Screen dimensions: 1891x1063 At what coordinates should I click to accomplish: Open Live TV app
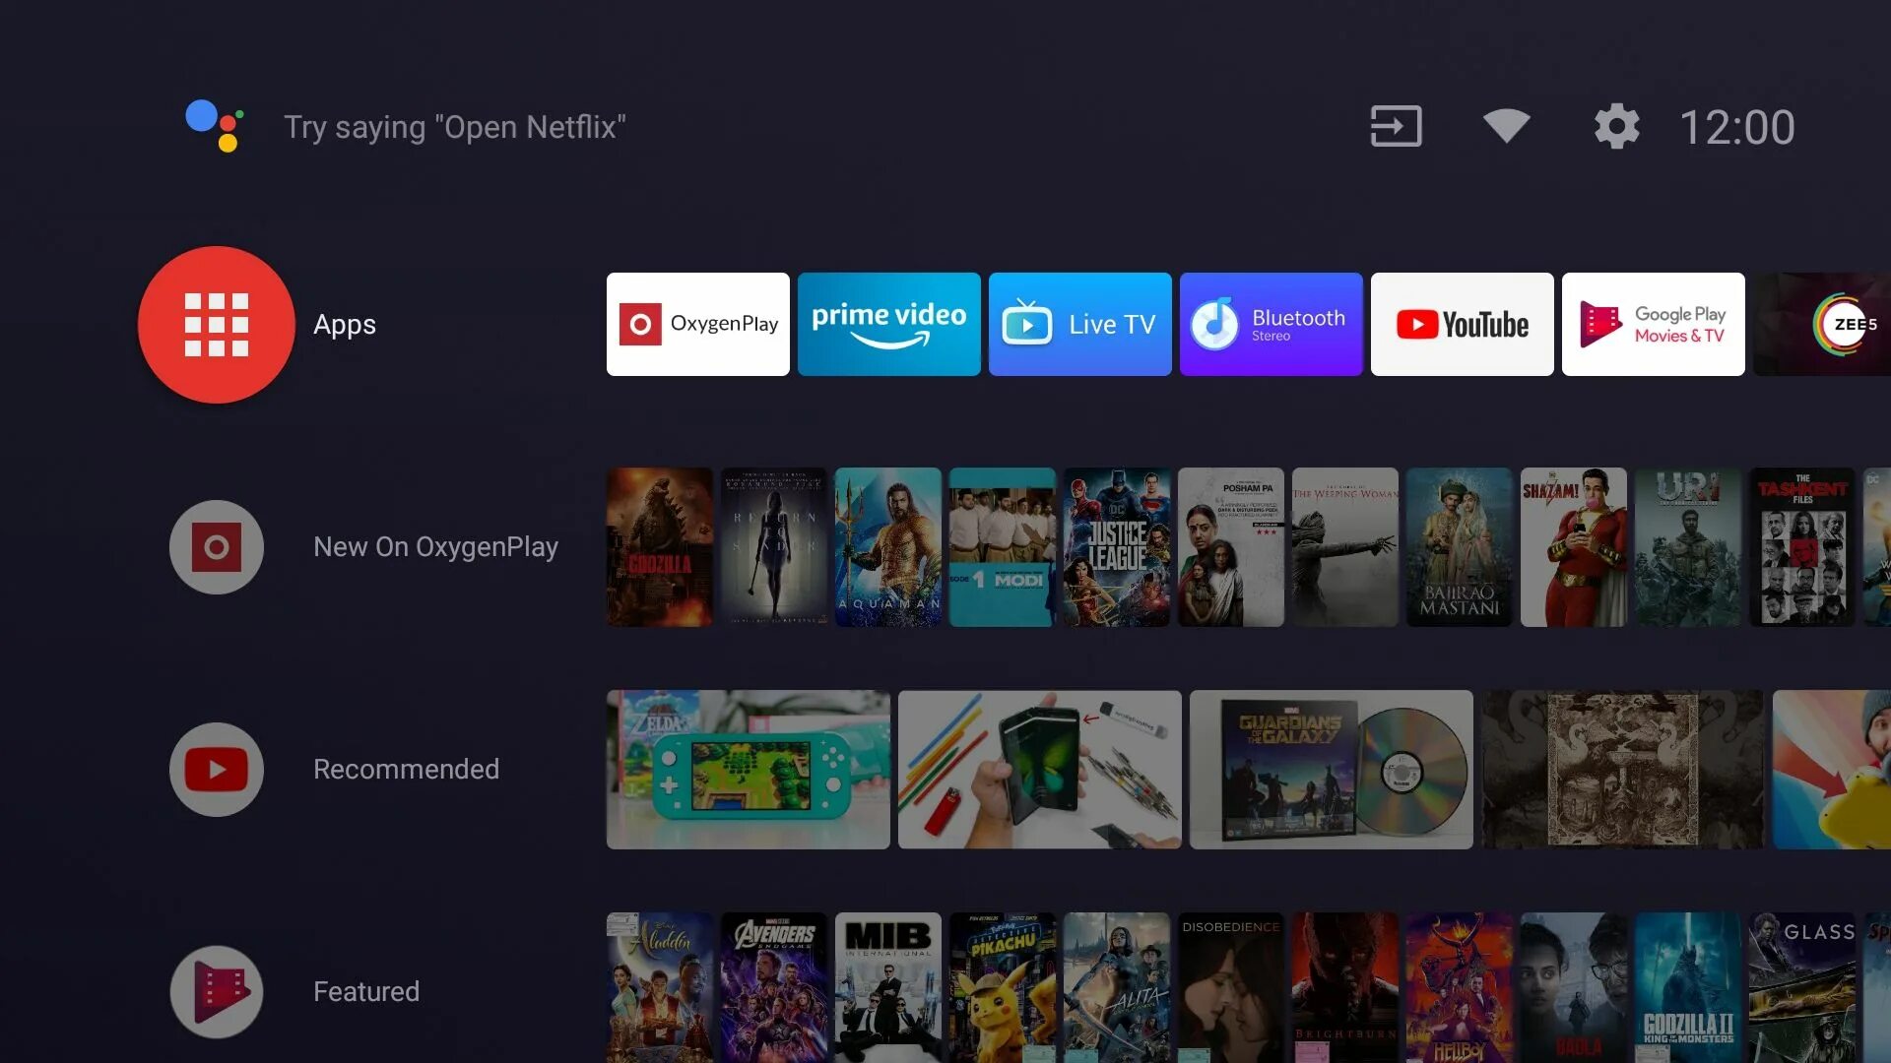[x=1079, y=325]
